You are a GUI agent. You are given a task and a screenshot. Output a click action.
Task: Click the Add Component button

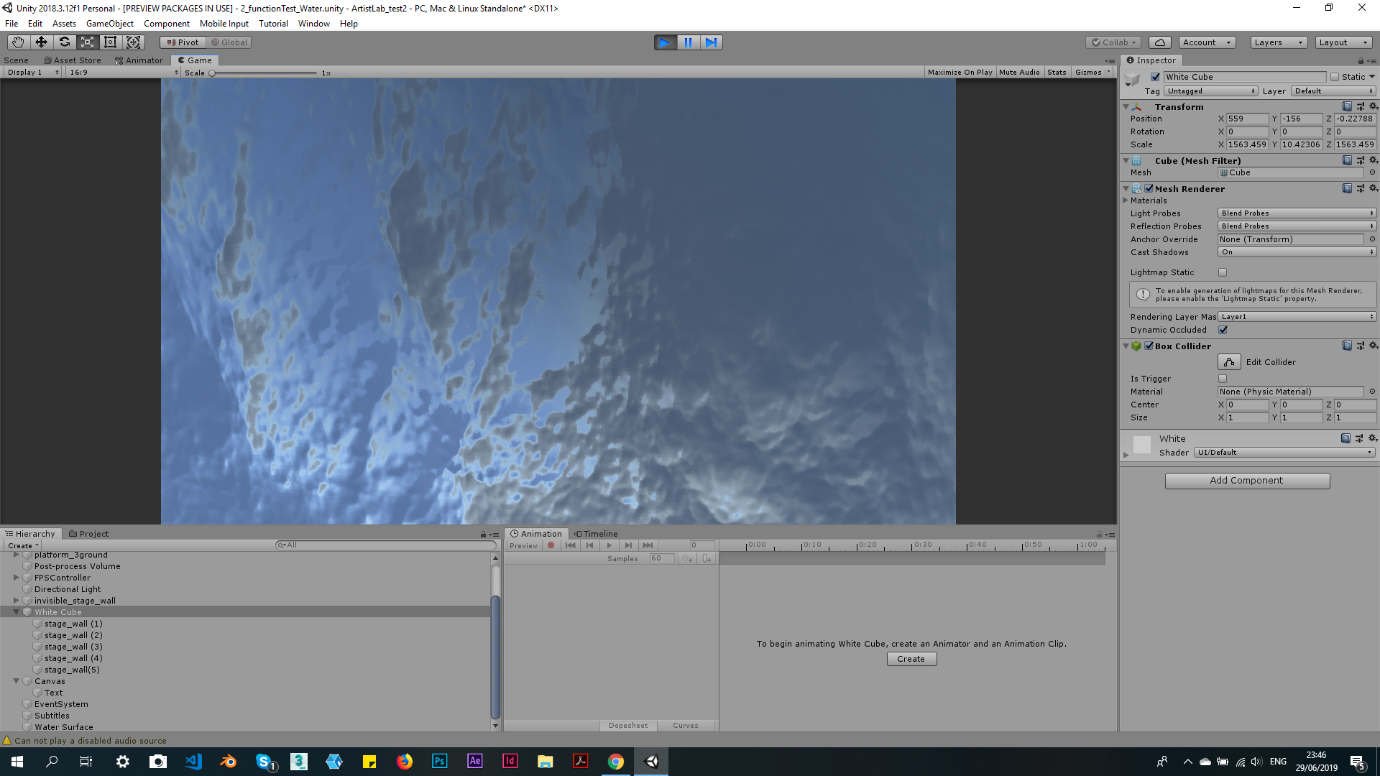[x=1247, y=481]
